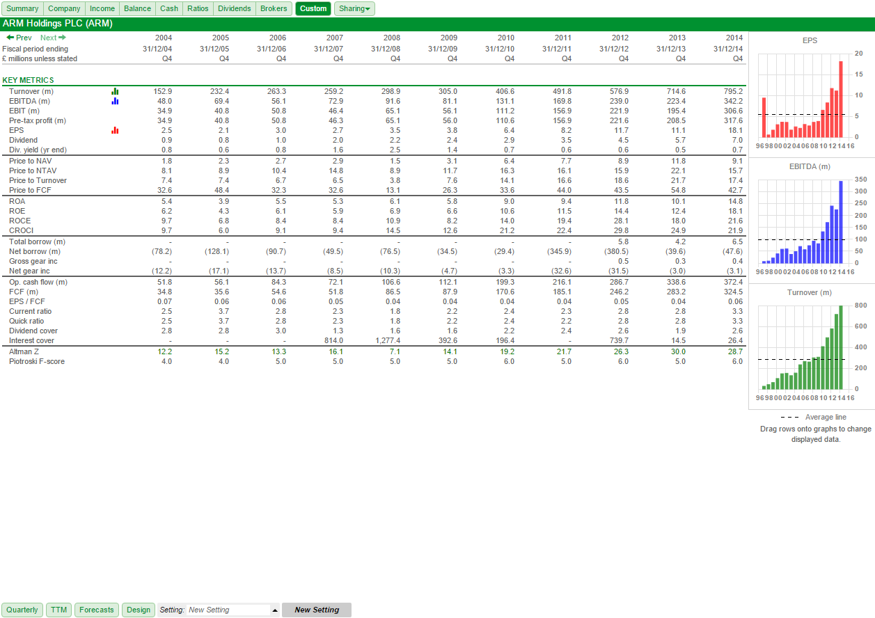Select the Piotroski F-score row label
875x618 pixels.
37,361
